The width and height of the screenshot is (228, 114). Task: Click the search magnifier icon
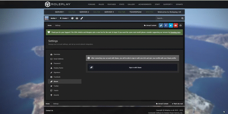click(182, 18)
